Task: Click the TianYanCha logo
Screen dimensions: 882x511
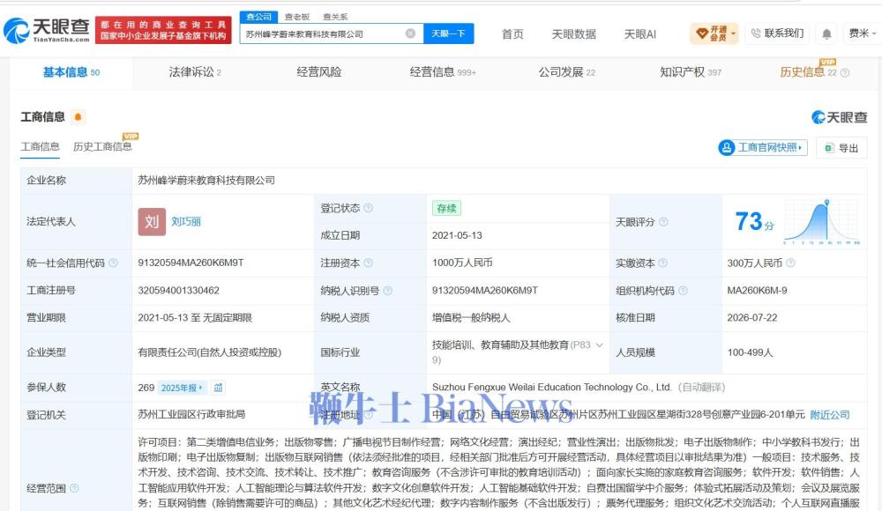Action: tap(47, 30)
